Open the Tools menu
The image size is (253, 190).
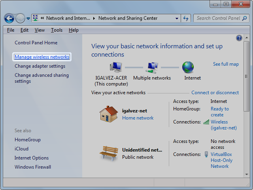57,30
